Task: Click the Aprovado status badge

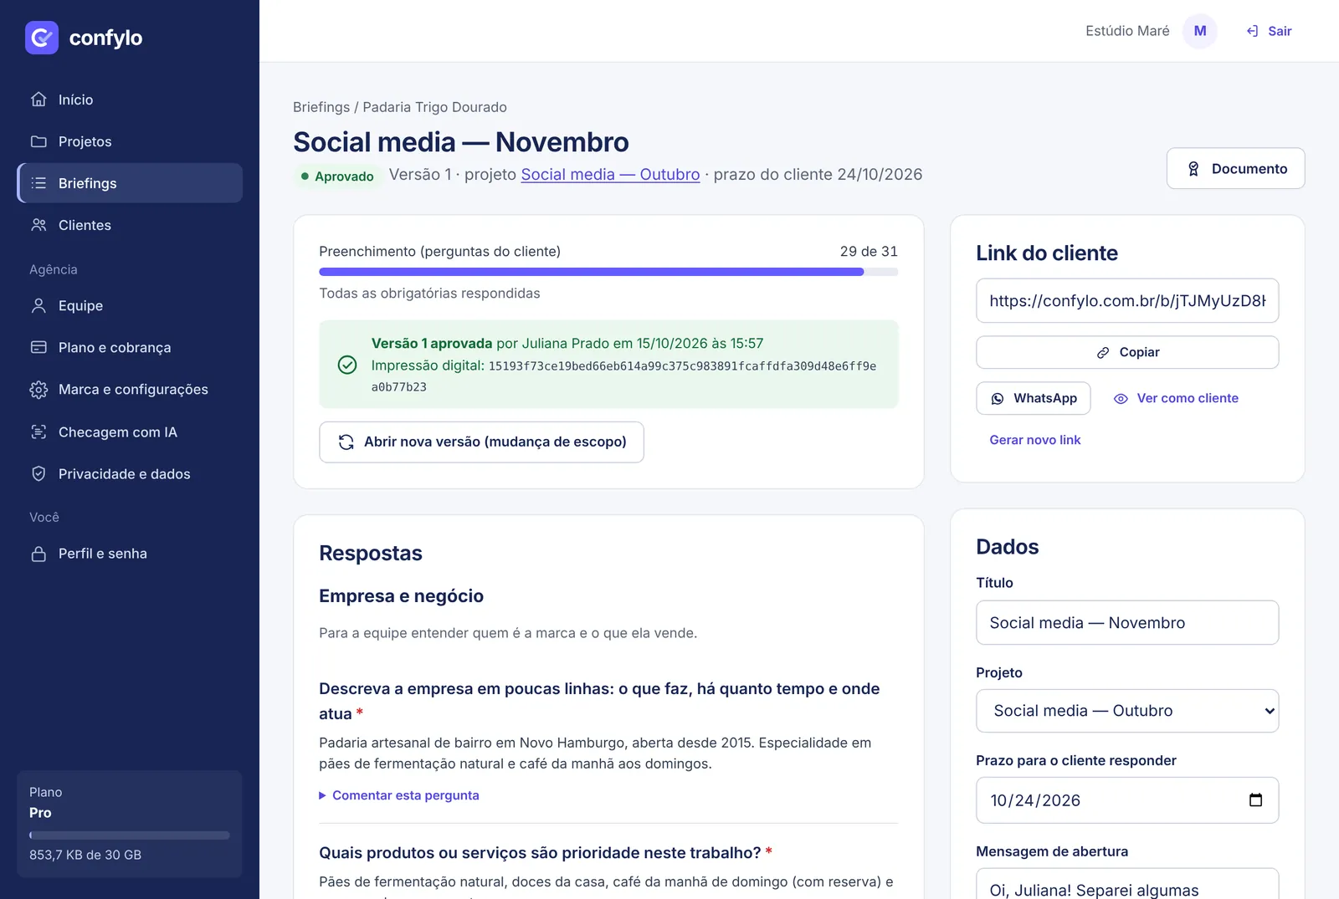Action: (x=337, y=176)
